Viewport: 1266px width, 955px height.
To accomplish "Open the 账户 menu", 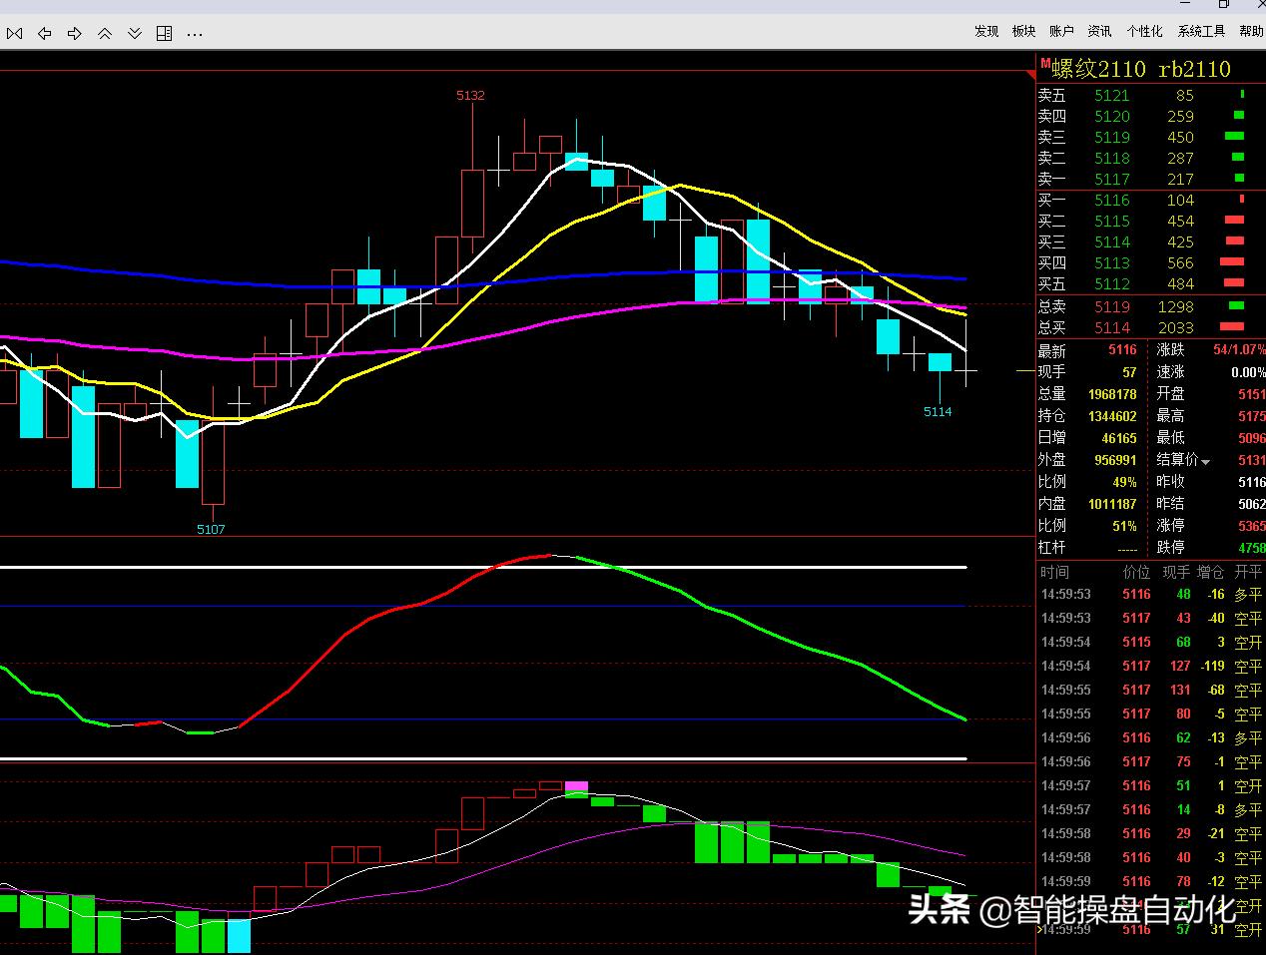I will click(x=1062, y=31).
